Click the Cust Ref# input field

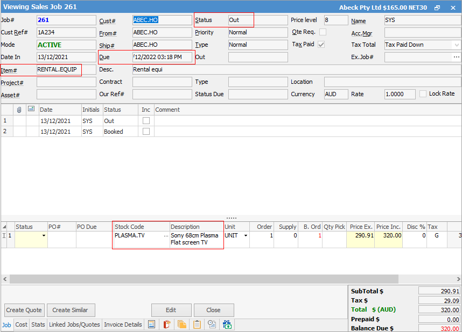[66, 32]
